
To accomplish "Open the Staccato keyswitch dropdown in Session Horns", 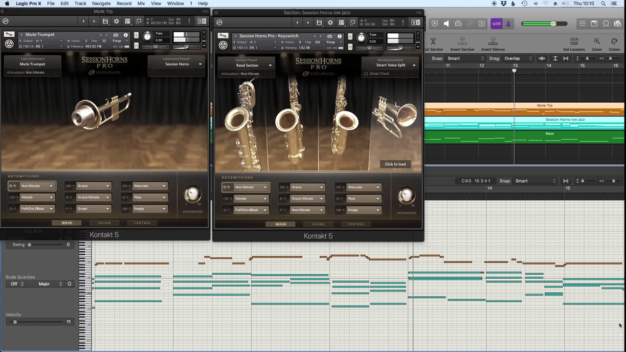I will [x=363, y=187].
